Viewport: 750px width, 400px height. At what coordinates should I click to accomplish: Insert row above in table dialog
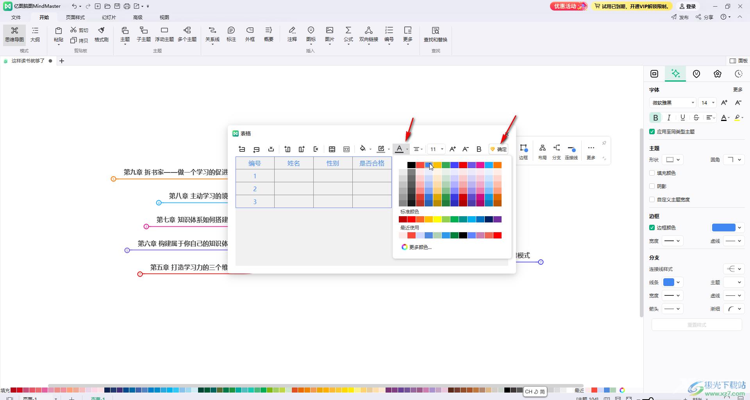242,149
